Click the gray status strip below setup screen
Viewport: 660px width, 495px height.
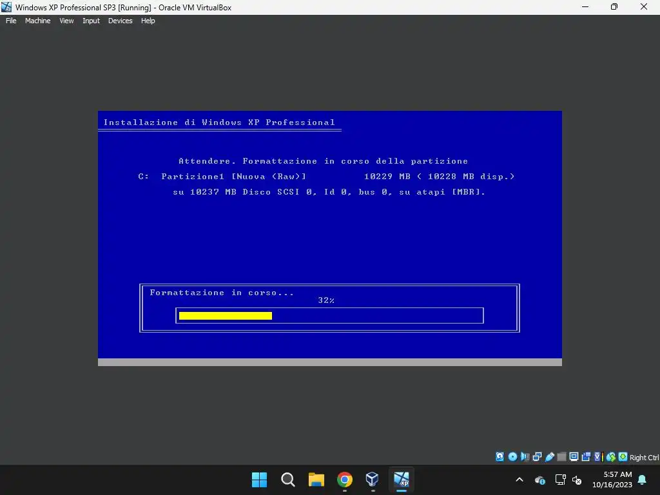pyautogui.click(x=330, y=362)
